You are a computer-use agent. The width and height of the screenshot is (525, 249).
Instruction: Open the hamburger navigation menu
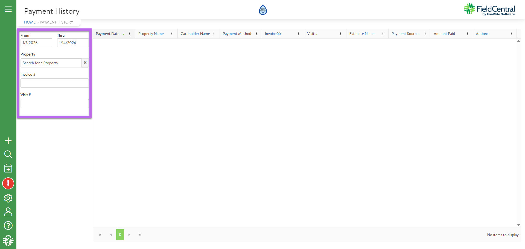[8, 9]
